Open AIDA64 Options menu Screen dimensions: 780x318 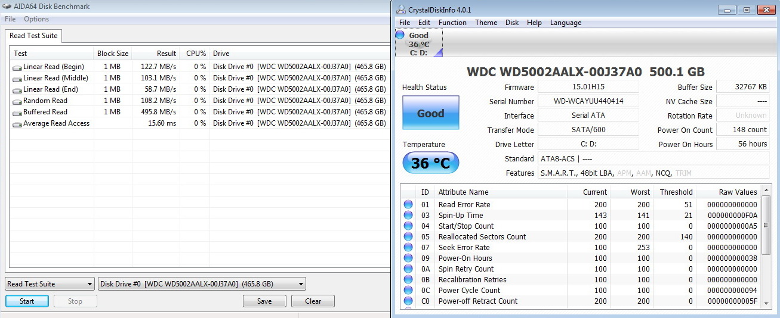[36, 19]
